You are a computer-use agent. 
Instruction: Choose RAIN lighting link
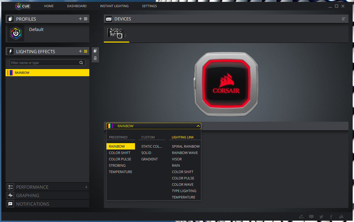click(x=176, y=165)
